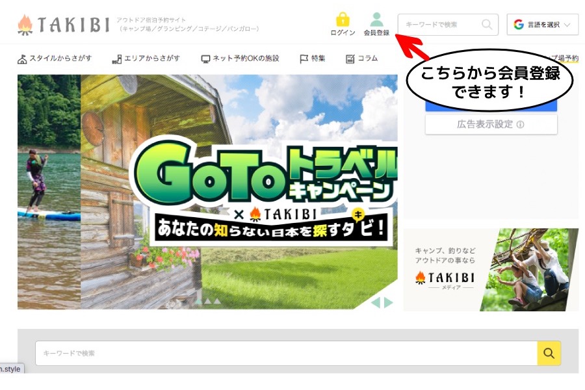Image resolution: width=585 pixels, height=390 pixels.
Task: Click the yellow lock login icon
Action: coord(343,20)
